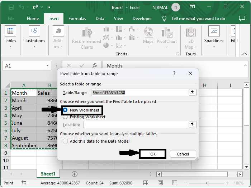The image size is (251, 188).
Task: Add a new sheet with plus icon
Action: pos(75,174)
